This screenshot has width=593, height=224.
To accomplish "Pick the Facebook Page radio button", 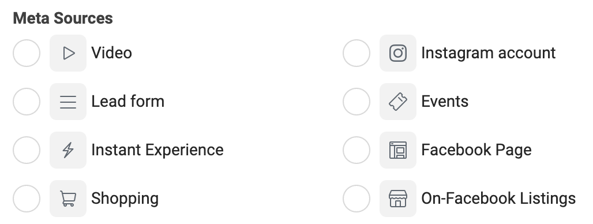I will point(356,150).
